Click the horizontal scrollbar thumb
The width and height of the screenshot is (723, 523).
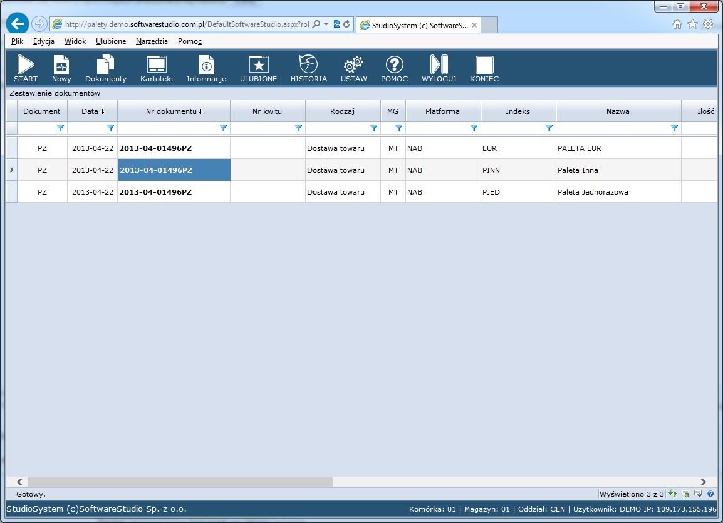click(x=180, y=482)
